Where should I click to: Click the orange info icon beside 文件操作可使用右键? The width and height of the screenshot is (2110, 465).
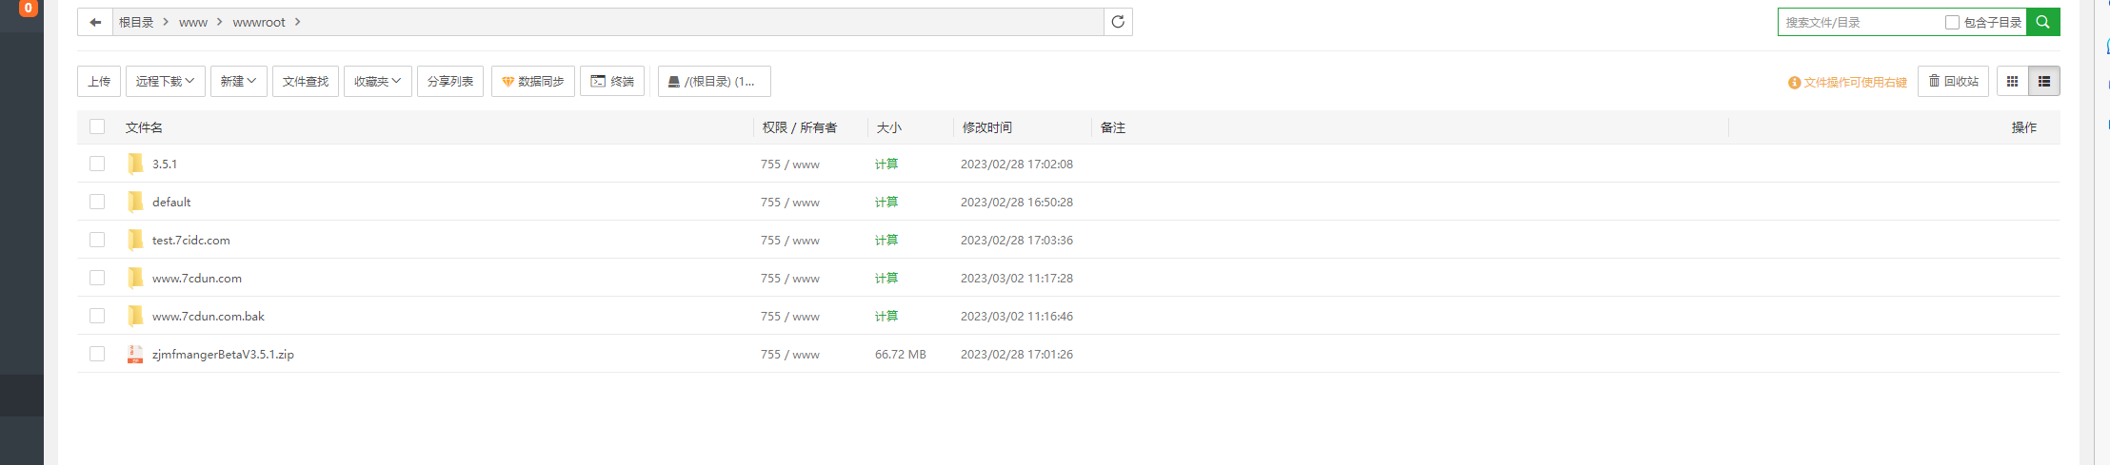tap(1794, 83)
